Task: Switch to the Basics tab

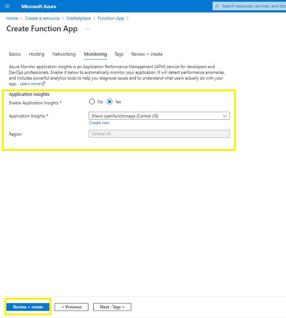Action: tap(15, 54)
